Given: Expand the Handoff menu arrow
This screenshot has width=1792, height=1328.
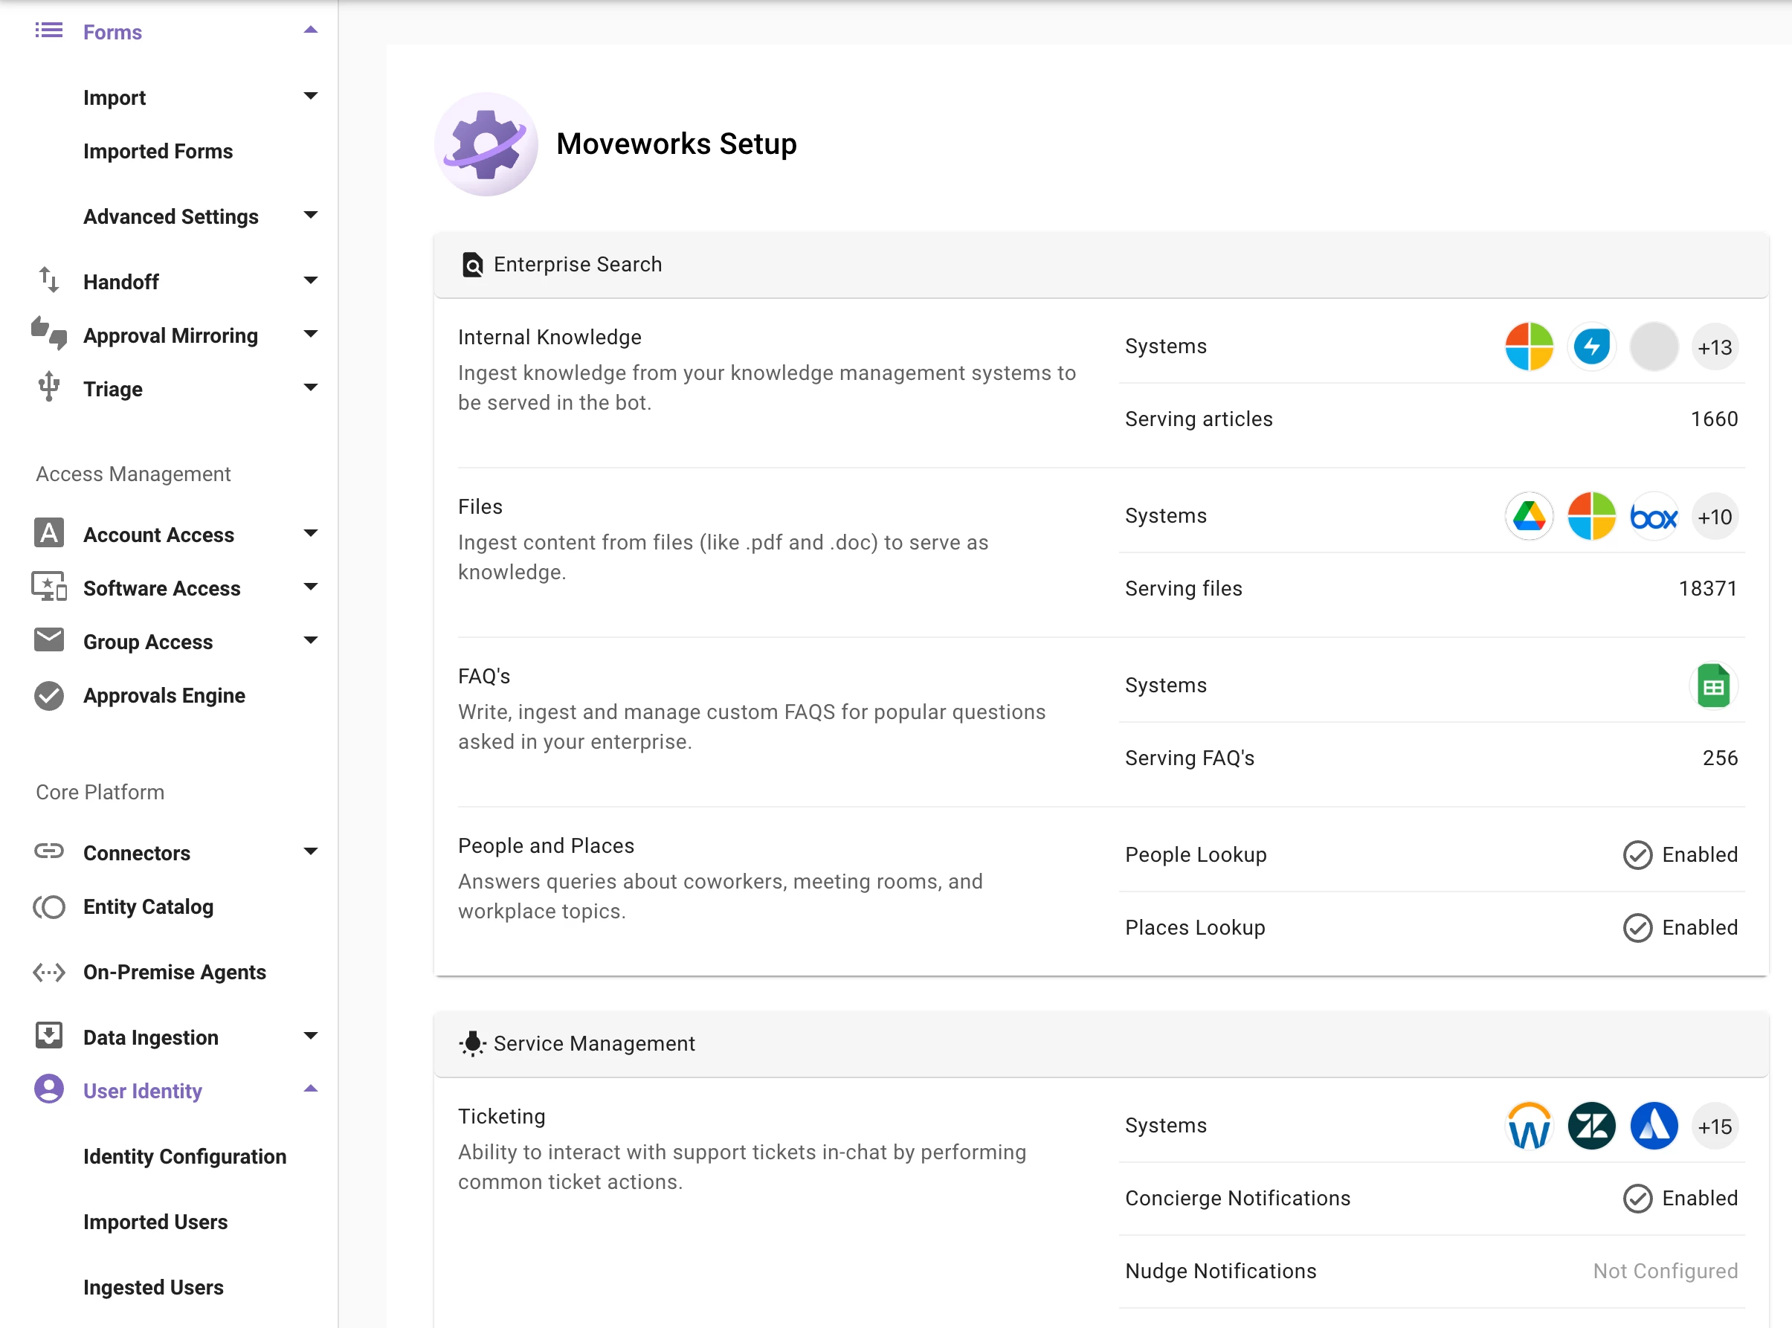Looking at the screenshot, I should (311, 280).
